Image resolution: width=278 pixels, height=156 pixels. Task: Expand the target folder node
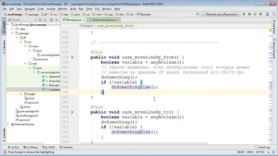[21, 94]
